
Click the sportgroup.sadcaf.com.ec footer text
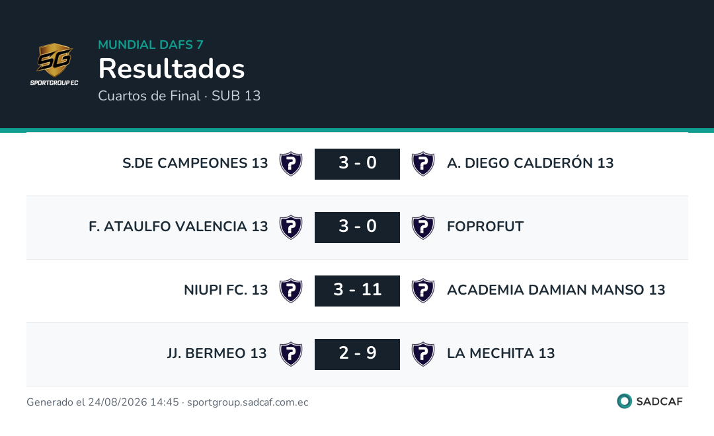[x=248, y=402]
